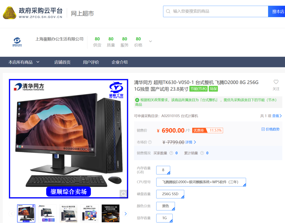Select color option 黑色
The width and height of the screenshot is (285, 223).
165,206
